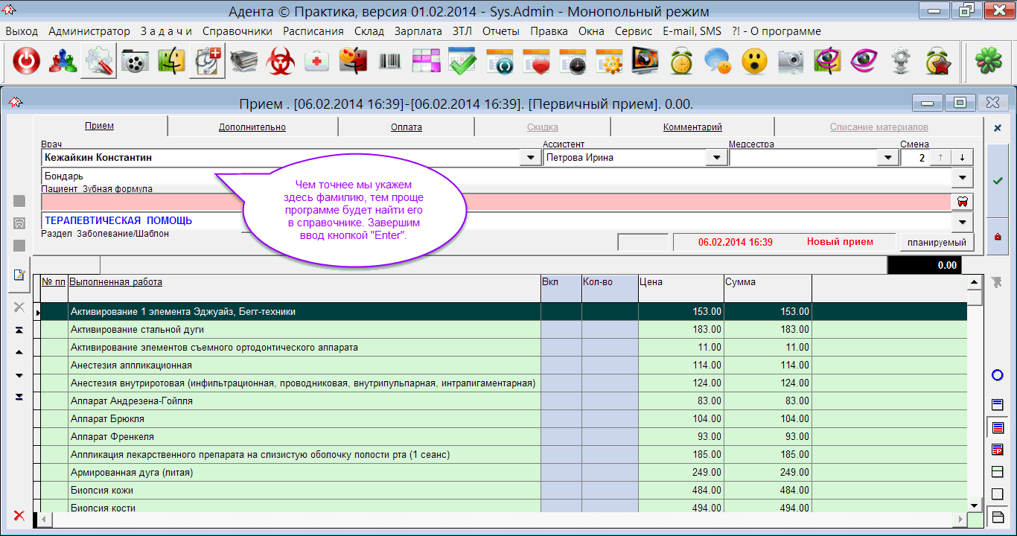Expand the Ассистент dropdown arrow

point(716,158)
